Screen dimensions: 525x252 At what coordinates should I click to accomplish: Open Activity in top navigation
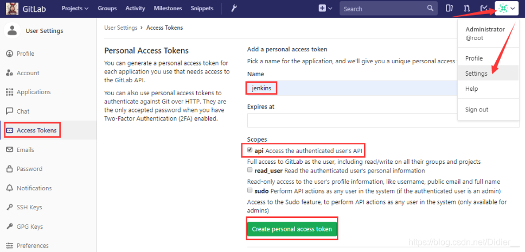point(135,8)
